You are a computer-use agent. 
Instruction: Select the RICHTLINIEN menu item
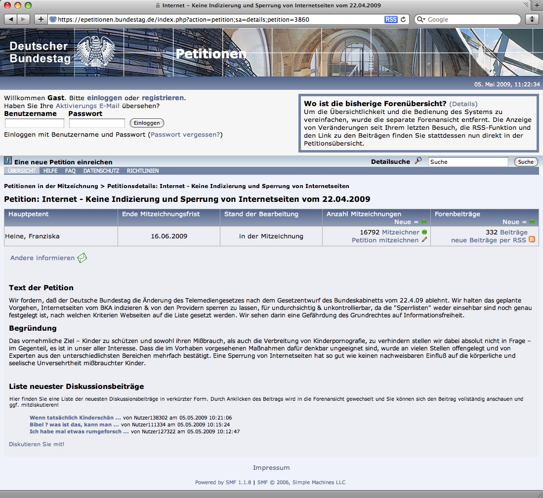[x=143, y=171]
